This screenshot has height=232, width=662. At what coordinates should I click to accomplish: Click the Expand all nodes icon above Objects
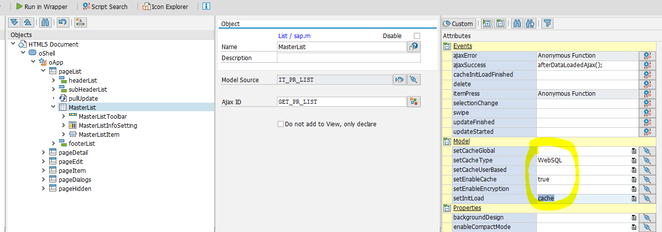pos(14,23)
